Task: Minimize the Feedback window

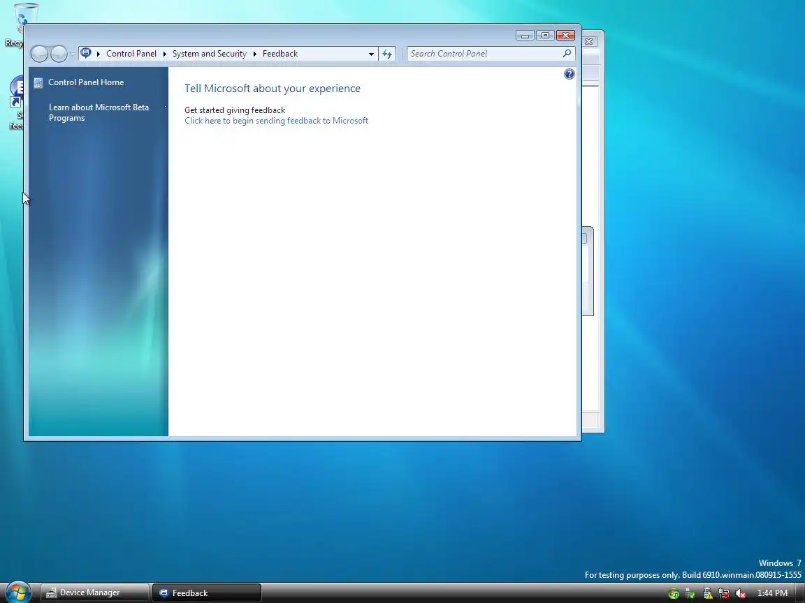Action: tap(525, 36)
